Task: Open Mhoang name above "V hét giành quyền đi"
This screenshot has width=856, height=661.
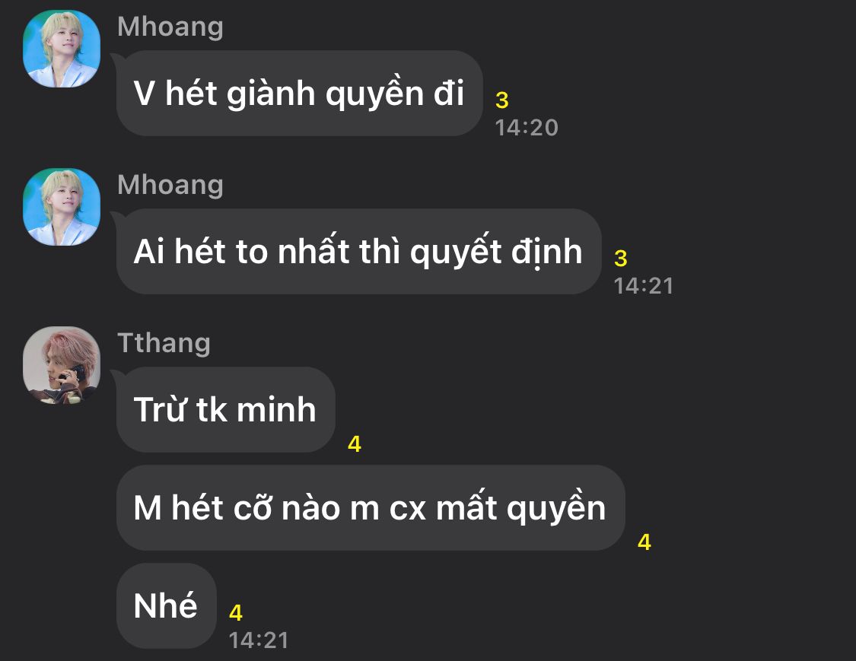Action: pos(170,27)
